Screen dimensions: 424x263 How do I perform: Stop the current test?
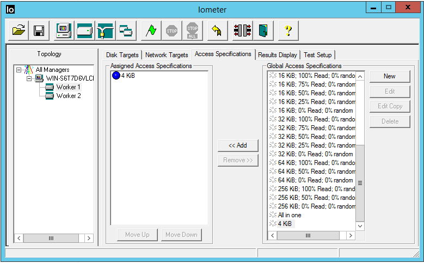[x=171, y=30]
